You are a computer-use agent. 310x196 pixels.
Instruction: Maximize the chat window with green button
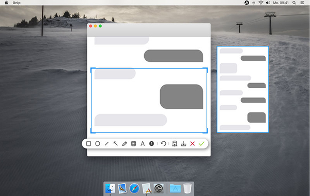[x=100, y=26]
